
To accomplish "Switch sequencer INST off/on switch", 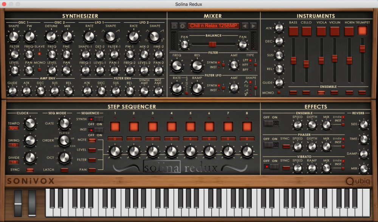I will [96, 130].
